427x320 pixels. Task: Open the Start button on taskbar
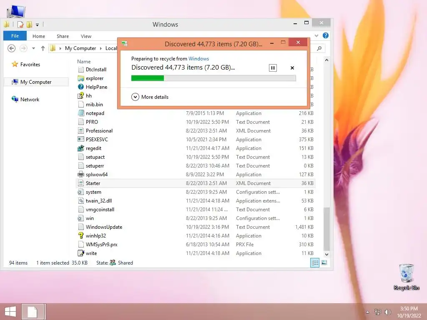10,312
